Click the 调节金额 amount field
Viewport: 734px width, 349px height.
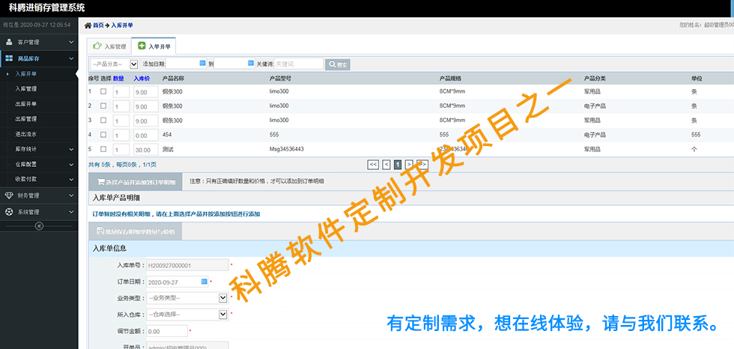[x=167, y=331]
